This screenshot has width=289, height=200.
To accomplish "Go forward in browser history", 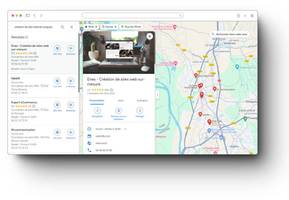I will pyautogui.click(x=41, y=16).
